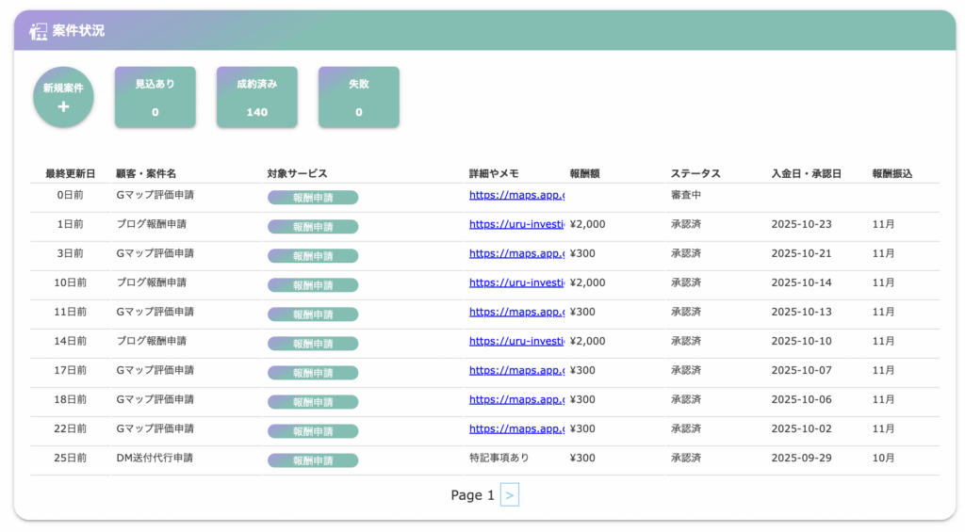This screenshot has width=965, height=532.
Task: Open uru-investi link in the 14日前 row
Action: [515, 342]
